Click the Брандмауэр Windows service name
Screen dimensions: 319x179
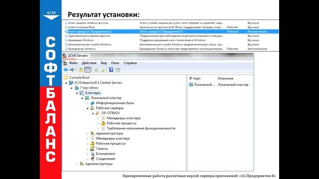coord(82,49)
